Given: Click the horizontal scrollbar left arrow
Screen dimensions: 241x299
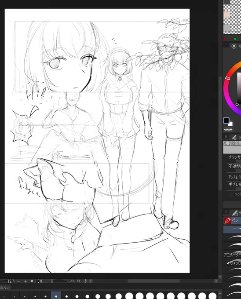Looking at the screenshot, I should [x=91, y=281].
